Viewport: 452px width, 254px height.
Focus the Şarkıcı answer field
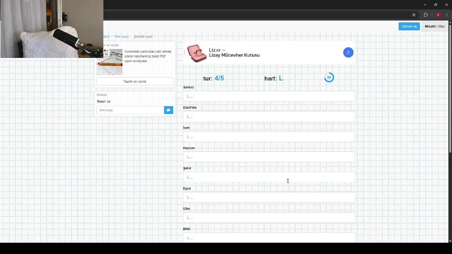[x=269, y=96]
